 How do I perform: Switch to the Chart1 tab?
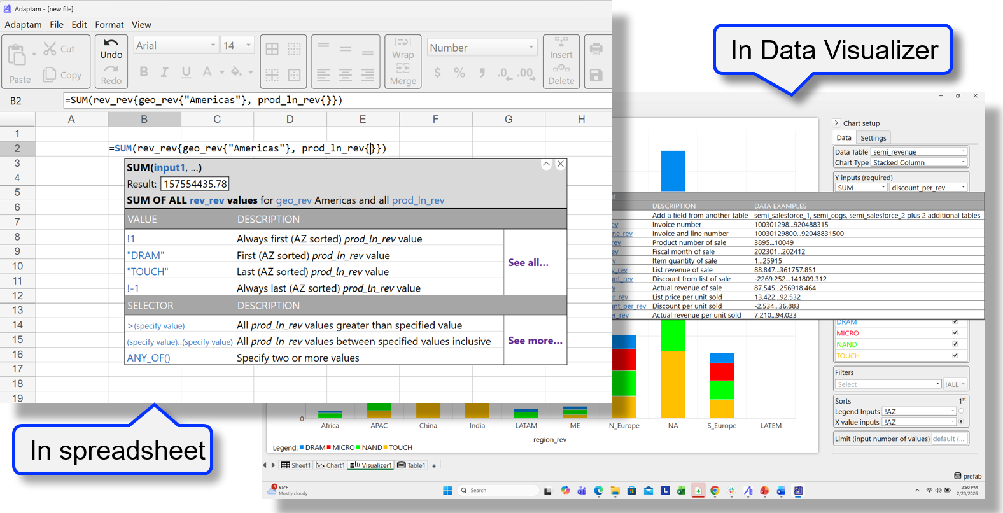coord(330,465)
